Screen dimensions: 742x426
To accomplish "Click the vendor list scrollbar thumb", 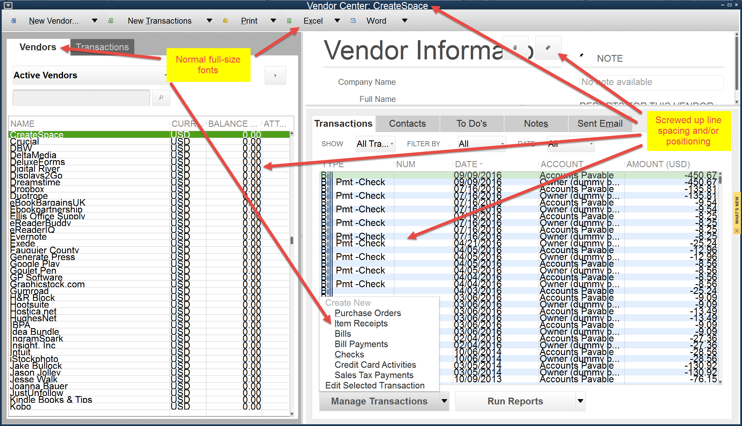I will point(292,240).
